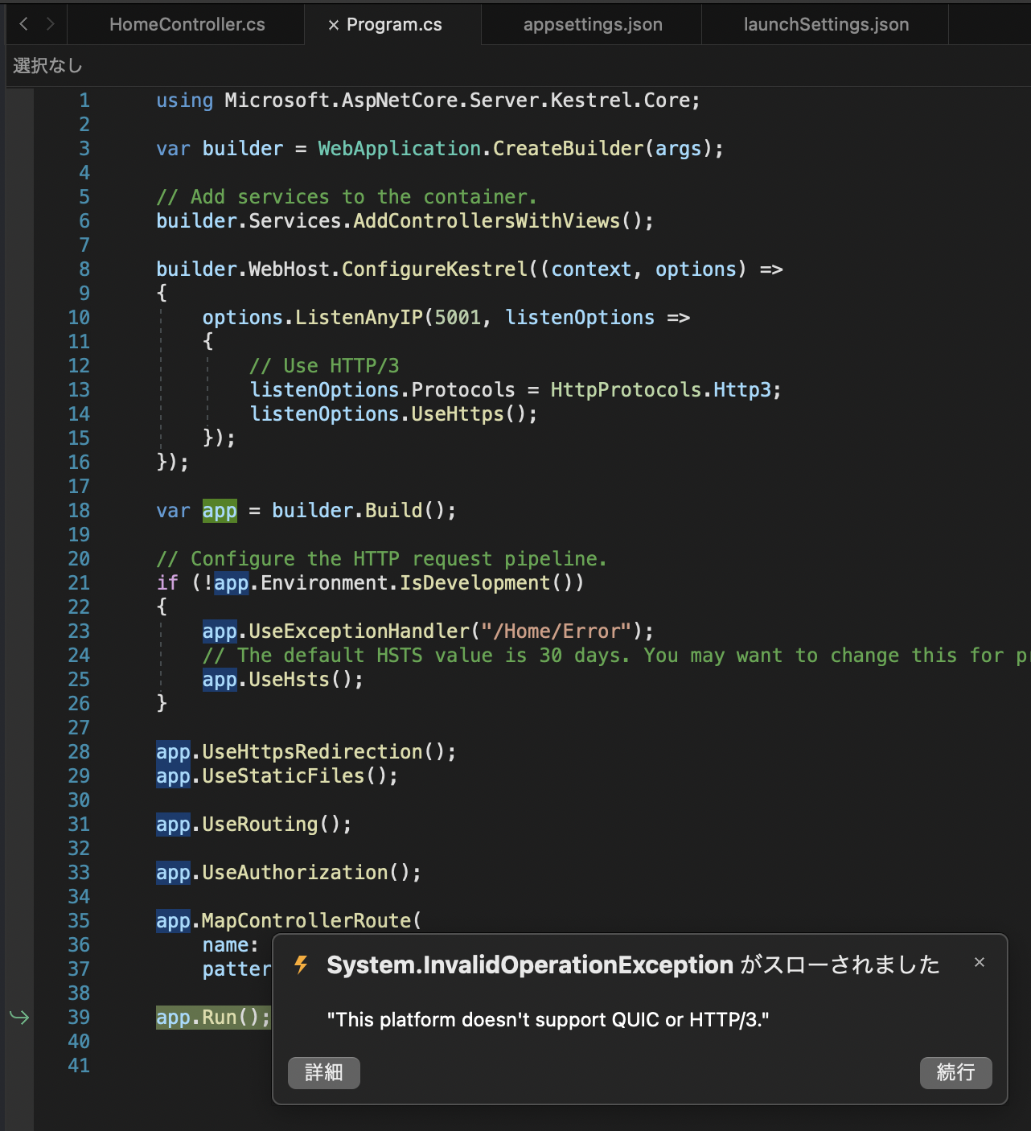Screen dimensions: 1031x1131
Task: Navigate forward with the right chevron arrow
Action: coord(51,24)
